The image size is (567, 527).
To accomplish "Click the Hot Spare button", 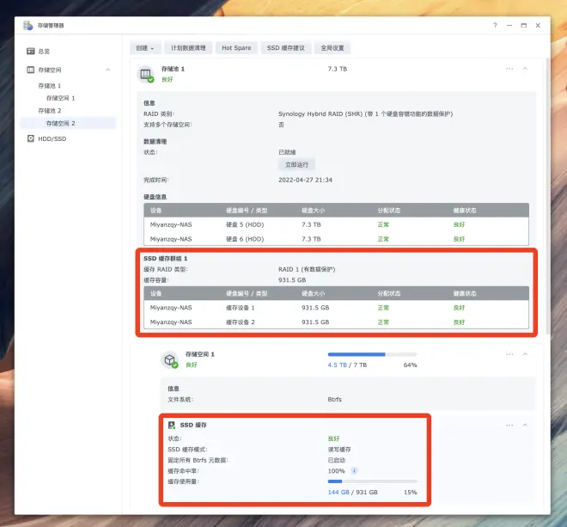I will tap(236, 48).
